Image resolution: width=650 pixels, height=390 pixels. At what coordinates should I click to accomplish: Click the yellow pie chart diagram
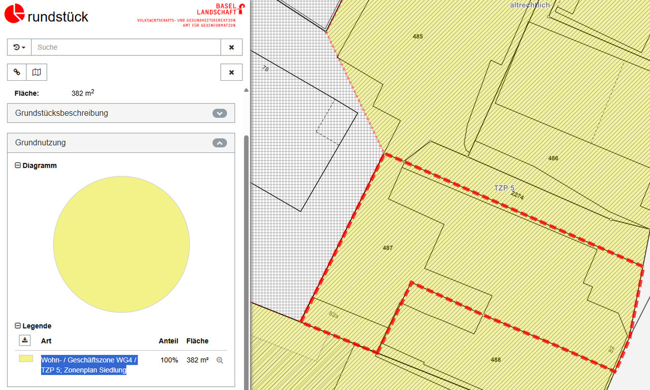[121, 244]
